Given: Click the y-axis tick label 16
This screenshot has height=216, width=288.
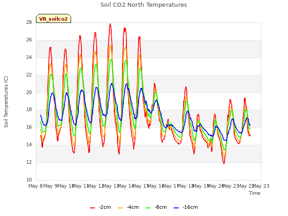Looking at the screenshot, I should click(x=29, y=127).
